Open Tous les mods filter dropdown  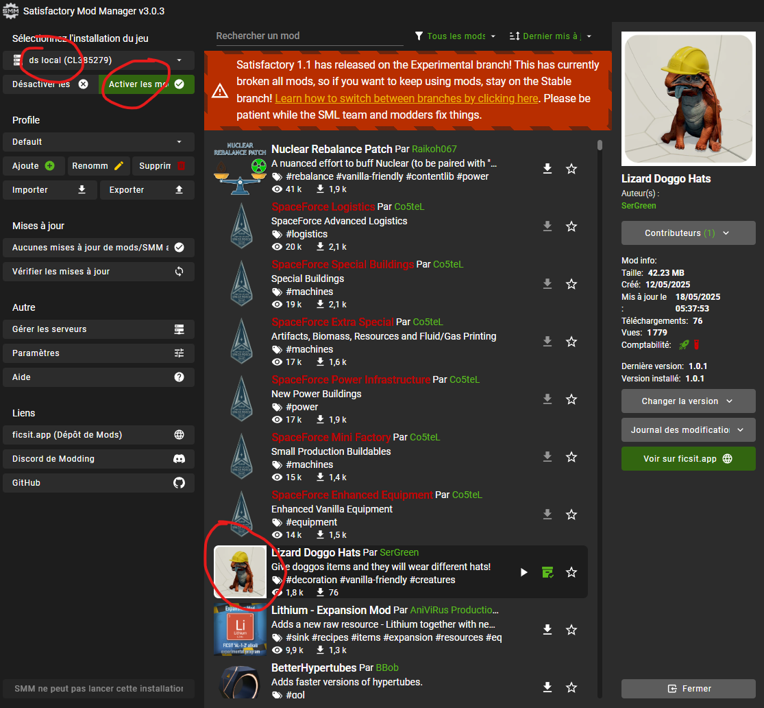pyautogui.click(x=455, y=36)
